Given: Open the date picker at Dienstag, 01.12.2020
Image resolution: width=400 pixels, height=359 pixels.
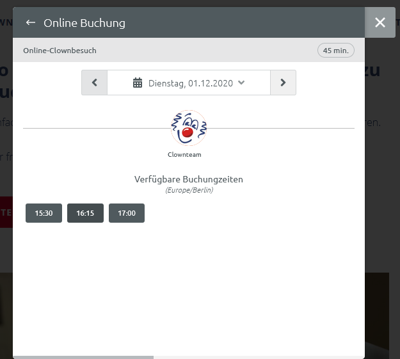Looking at the screenshot, I should coord(189,83).
